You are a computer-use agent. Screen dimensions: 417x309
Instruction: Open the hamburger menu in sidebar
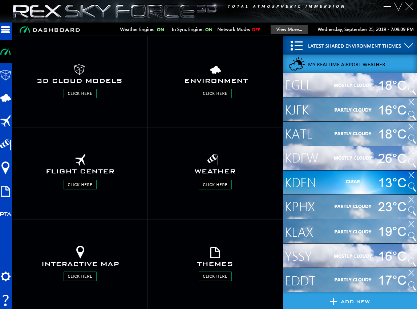tap(6, 29)
